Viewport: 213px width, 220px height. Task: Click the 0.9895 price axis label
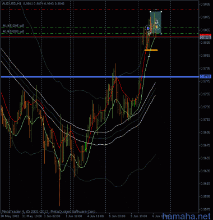pyautogui.click(x=205, y=4)
